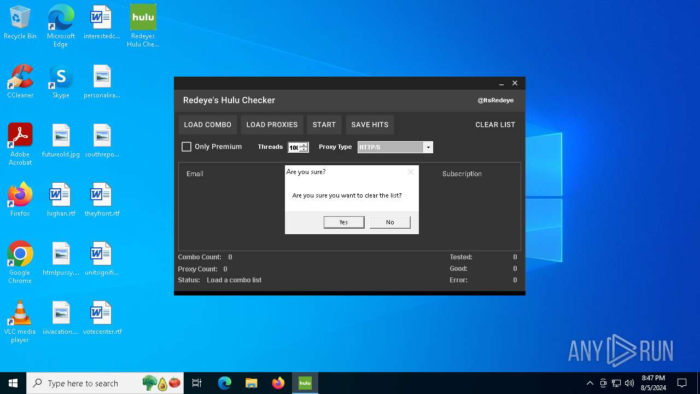This screenshot has width=700, height=394.
Task: Open Windows Start menu
Action: pyautogui.click(x=13, y=383)
